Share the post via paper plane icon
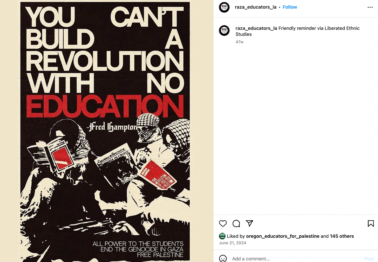 (x=249, y=223)
